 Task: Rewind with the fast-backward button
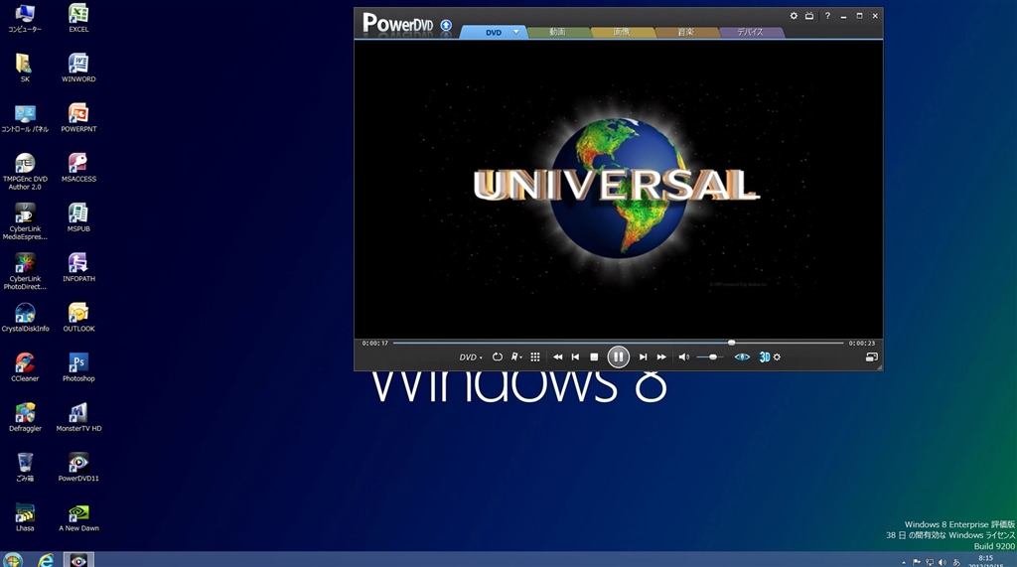(x=557, y=356)
